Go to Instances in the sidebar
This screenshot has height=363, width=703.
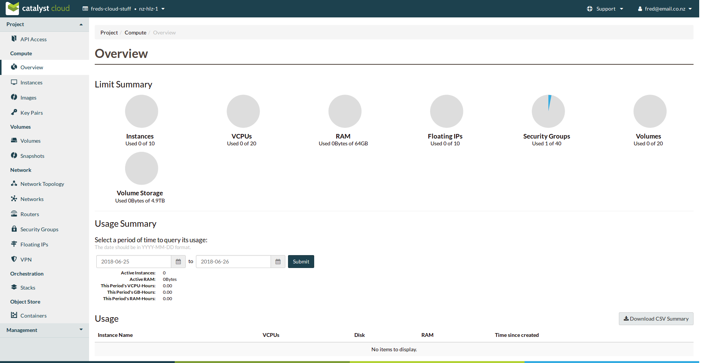pos(31,83)
